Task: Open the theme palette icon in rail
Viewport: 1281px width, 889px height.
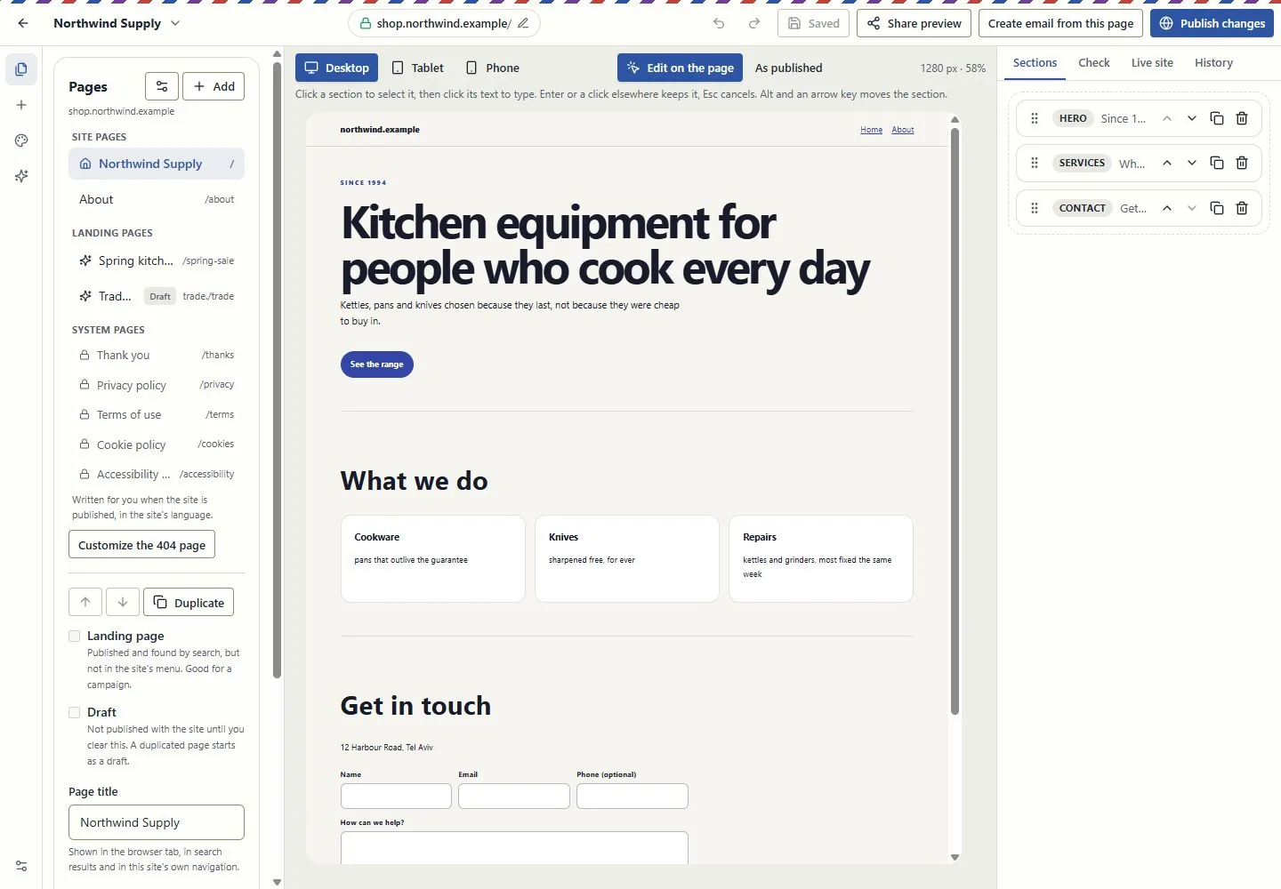Action: (x=21, y=140)
